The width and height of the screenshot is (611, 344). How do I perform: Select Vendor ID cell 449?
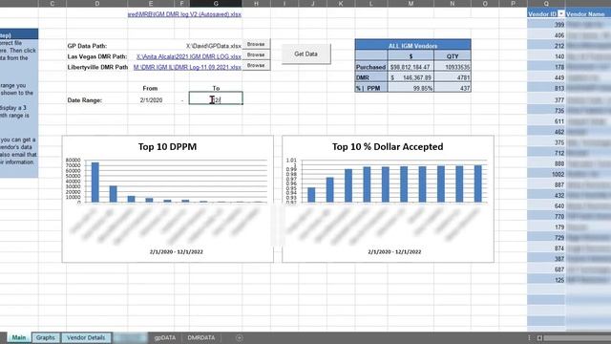coord(546,77)
